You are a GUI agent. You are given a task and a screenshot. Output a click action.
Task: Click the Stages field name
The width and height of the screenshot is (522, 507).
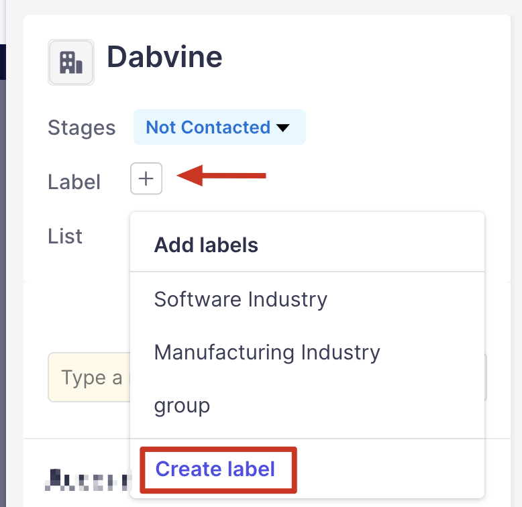click(x=82, y=127)
